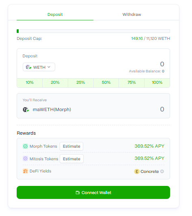Viewport: 192px width, 216px height.
Task: Click Estimate button for Morph Tokens
Action: click(71, 146)
